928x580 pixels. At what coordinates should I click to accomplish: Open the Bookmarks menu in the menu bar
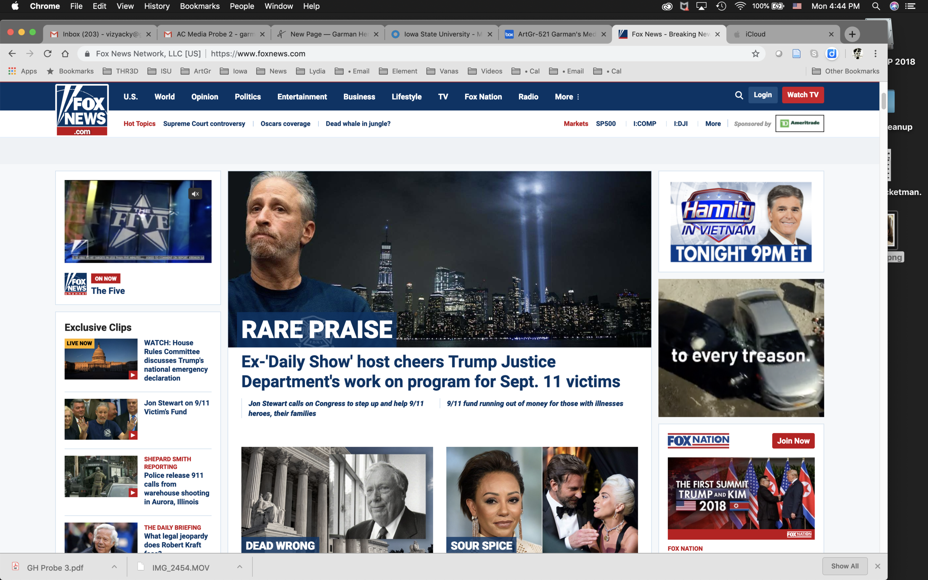point(199,6)
